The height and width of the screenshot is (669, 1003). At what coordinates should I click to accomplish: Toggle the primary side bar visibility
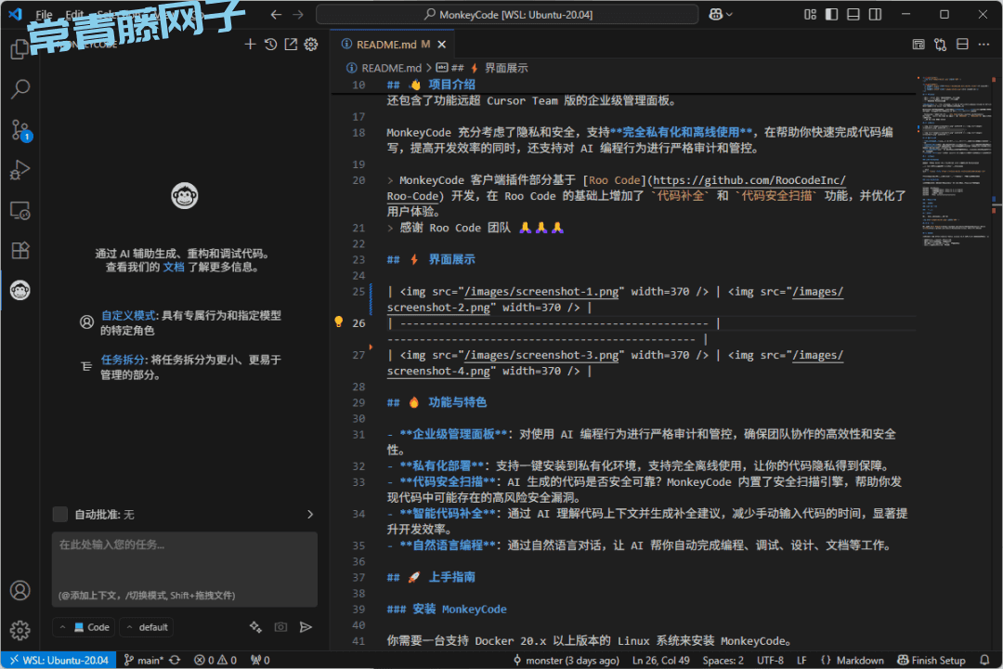tap(831, 14)
